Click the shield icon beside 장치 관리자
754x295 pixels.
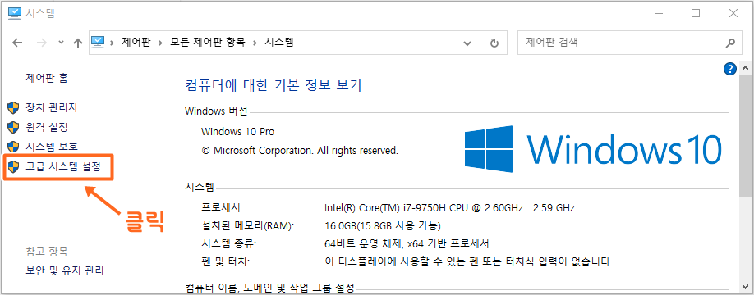(13, 108)
